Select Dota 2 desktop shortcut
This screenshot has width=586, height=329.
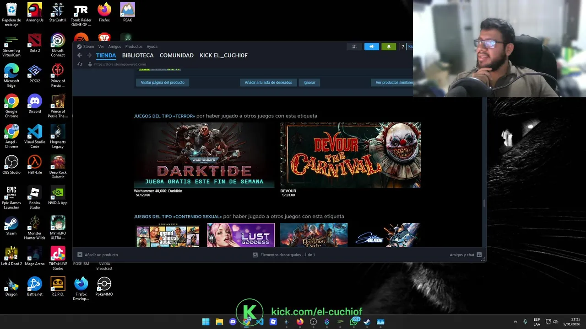[35, 43]
